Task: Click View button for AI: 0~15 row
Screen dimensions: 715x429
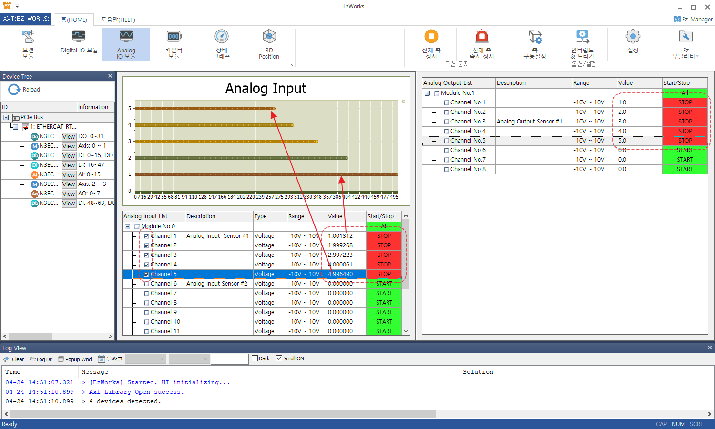Action: (69, 174)
